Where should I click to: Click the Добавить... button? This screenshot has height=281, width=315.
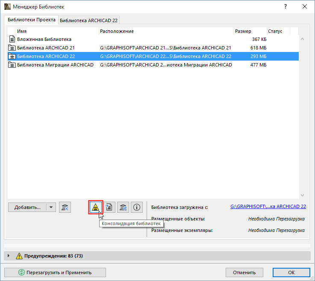click(x=27, y=207)
